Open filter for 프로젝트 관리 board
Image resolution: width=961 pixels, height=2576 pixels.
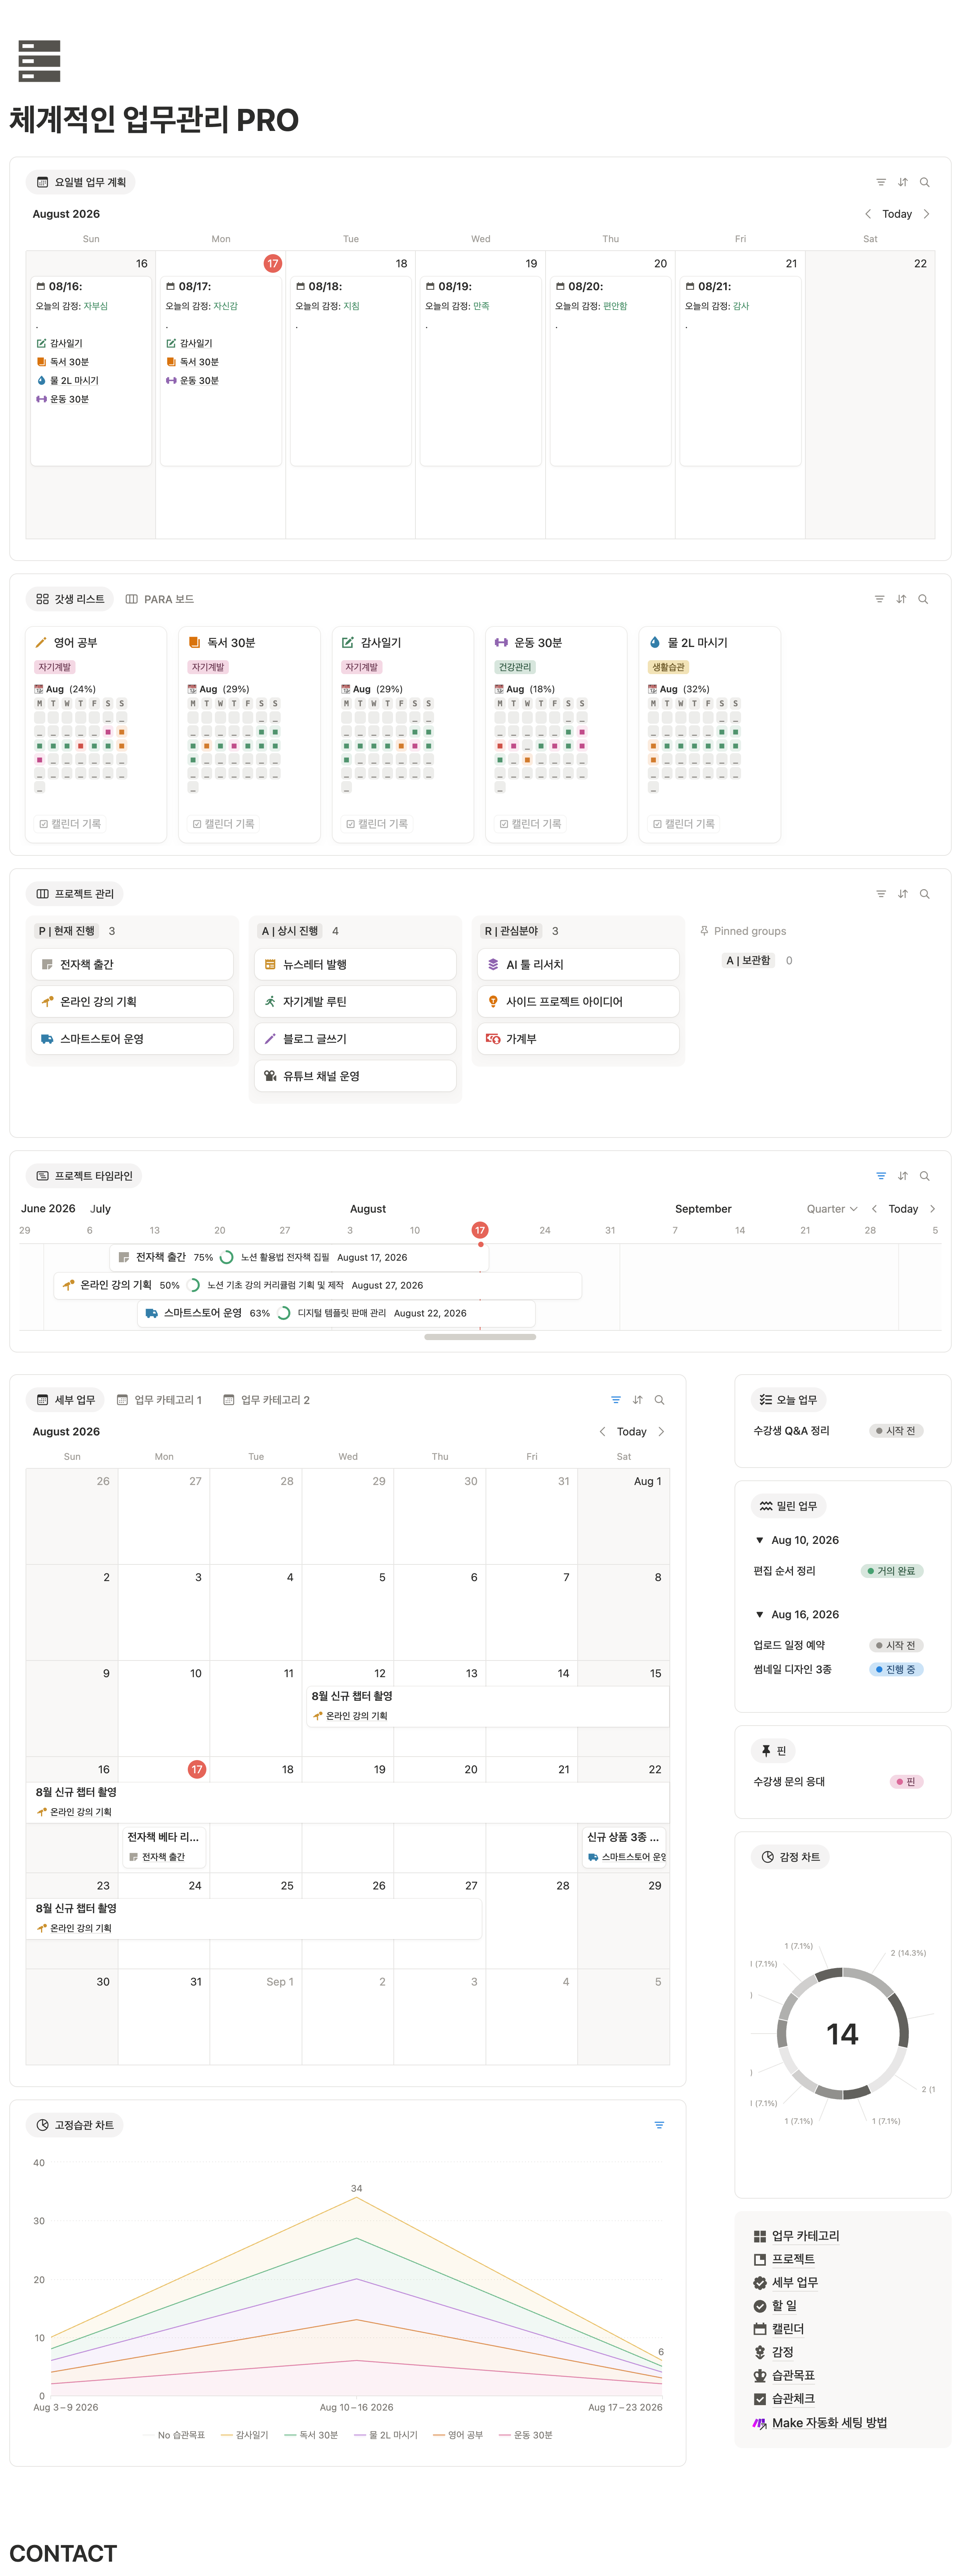tap(881, 894)
